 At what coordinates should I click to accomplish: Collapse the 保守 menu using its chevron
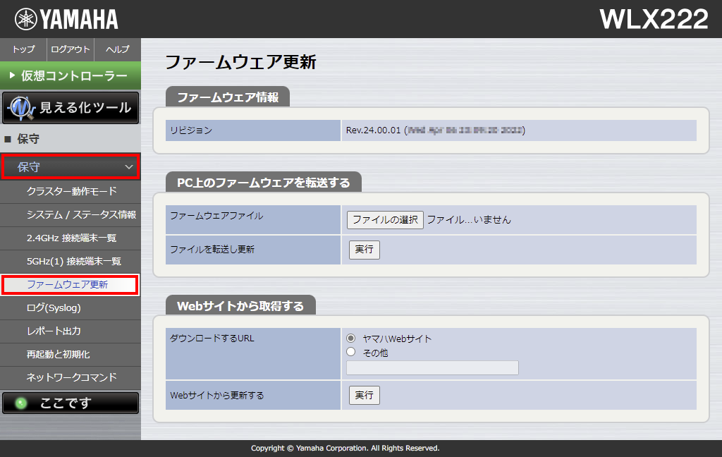[x=129, y=166]
